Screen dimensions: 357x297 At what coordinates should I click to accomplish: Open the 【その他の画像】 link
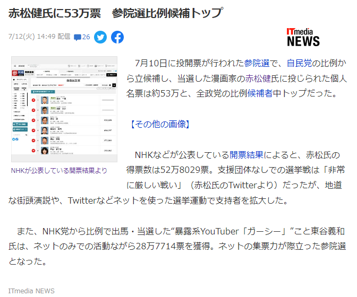point(160,124)
